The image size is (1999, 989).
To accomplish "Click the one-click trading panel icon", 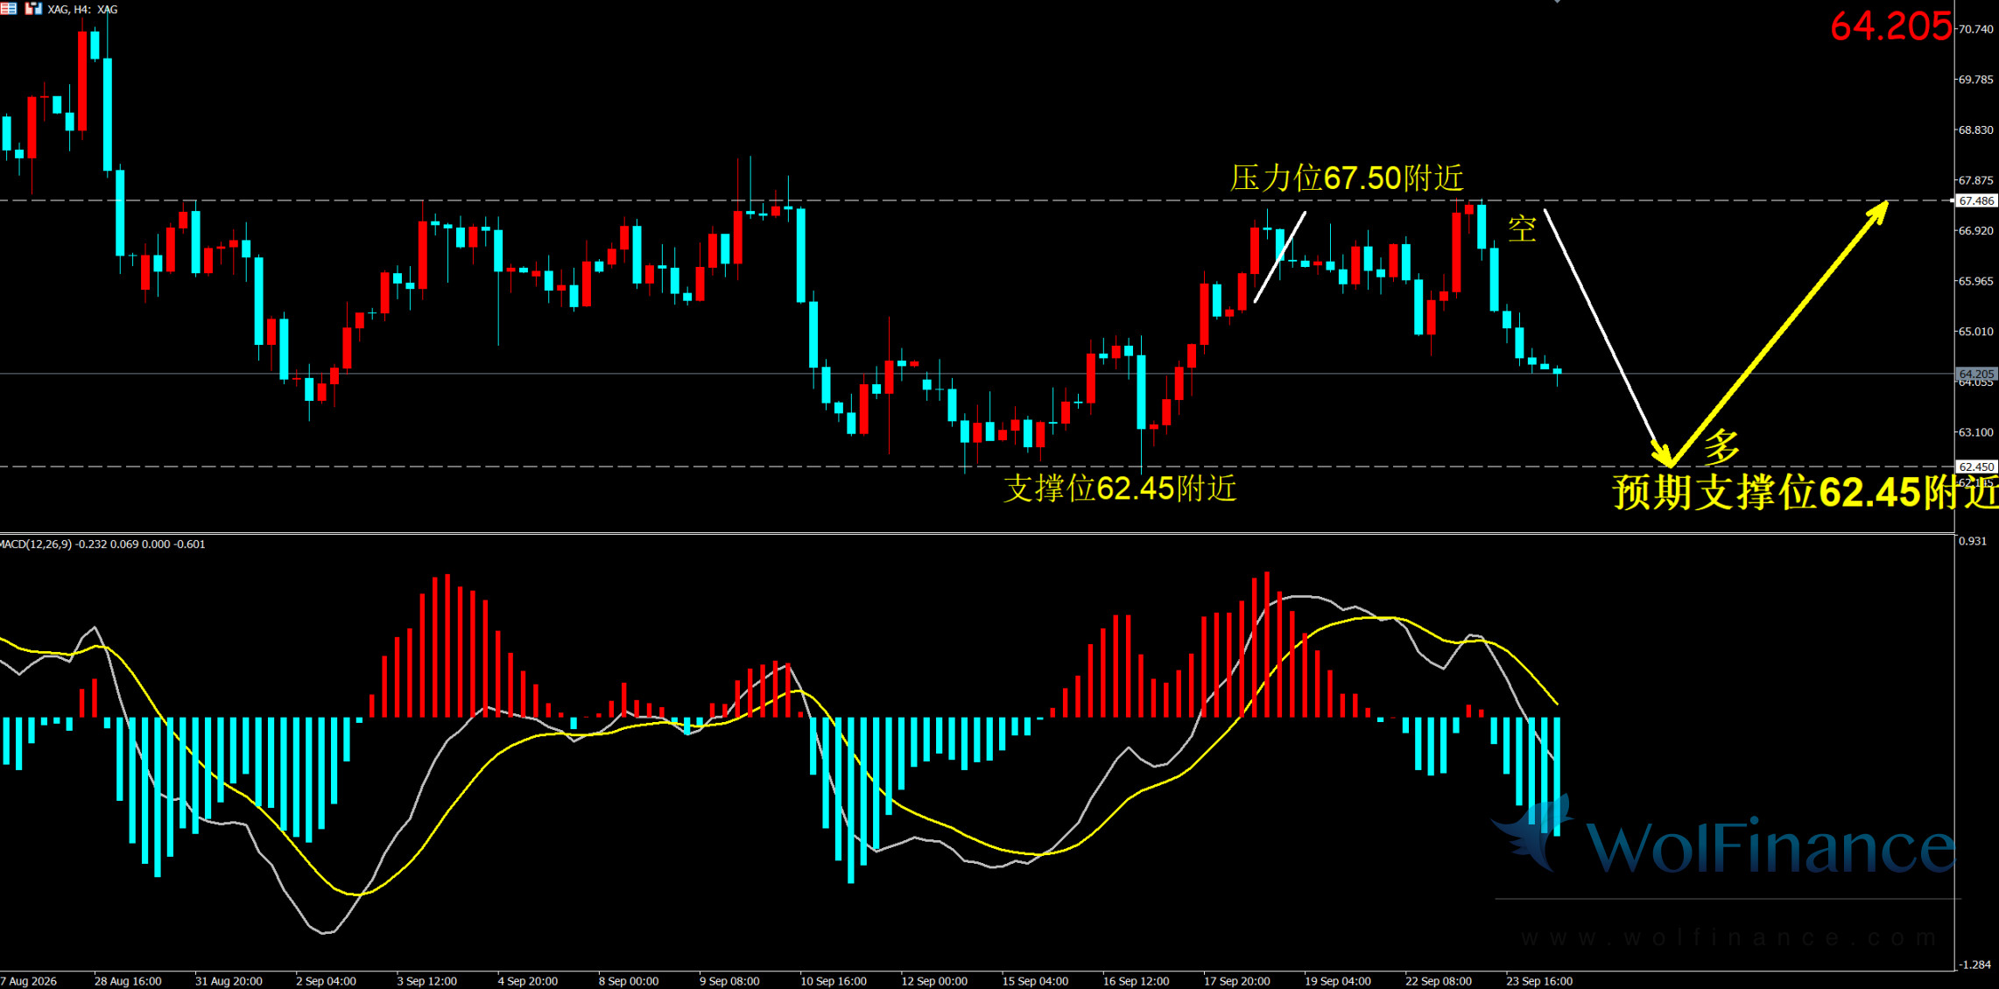I will point(33,9).
